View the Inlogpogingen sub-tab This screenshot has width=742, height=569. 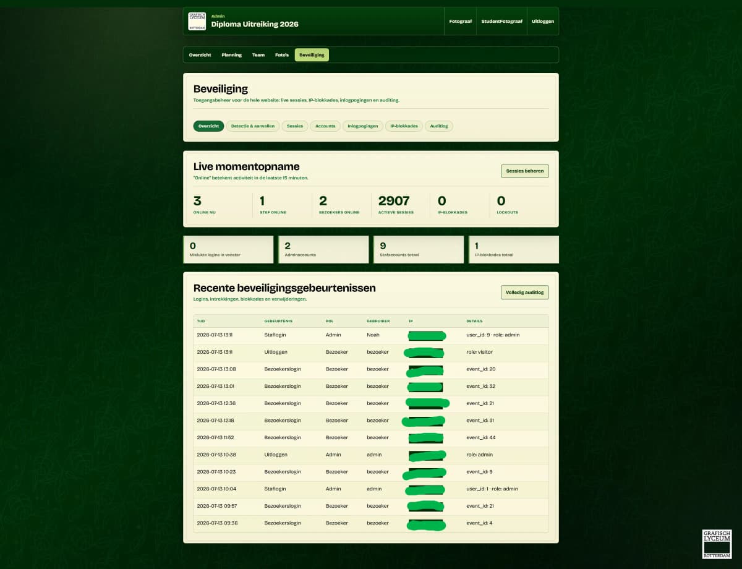tap(362, 126)
